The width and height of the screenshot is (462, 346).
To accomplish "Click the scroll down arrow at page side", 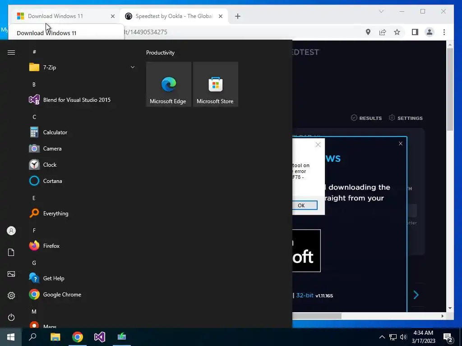I will click(450, 308).
